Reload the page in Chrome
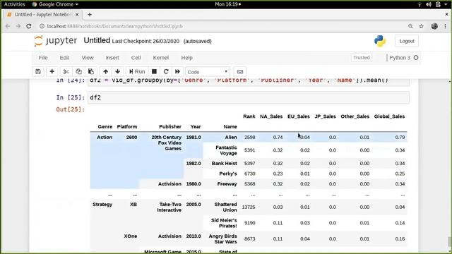This screenshot has height=254, width=452. tap(29, 26)
